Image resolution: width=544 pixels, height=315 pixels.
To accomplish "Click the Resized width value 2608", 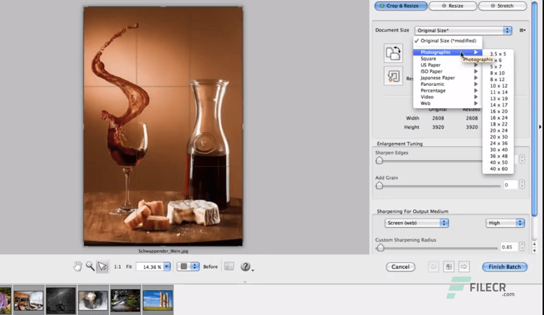I will pos(472,118).
